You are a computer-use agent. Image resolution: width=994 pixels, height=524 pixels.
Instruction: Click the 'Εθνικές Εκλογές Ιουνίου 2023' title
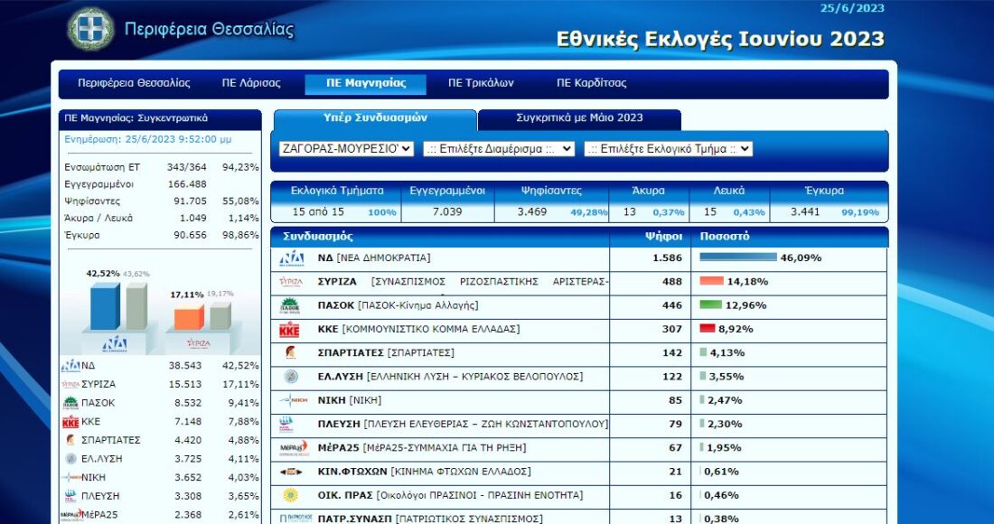(x=720, y=39)
